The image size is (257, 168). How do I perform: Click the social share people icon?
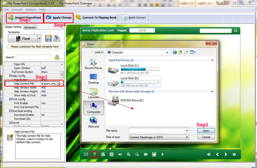pyautogui.click(x=154, y=154)
